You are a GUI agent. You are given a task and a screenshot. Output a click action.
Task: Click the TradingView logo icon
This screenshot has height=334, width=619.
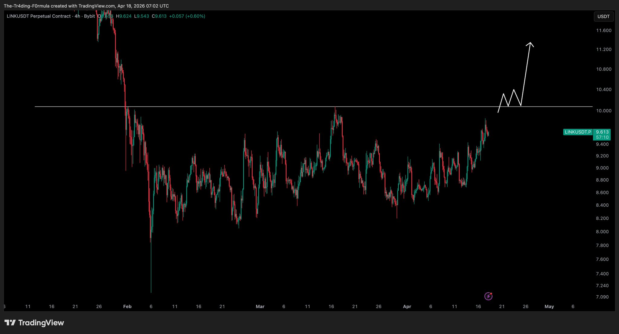click(x=10, y=323)
